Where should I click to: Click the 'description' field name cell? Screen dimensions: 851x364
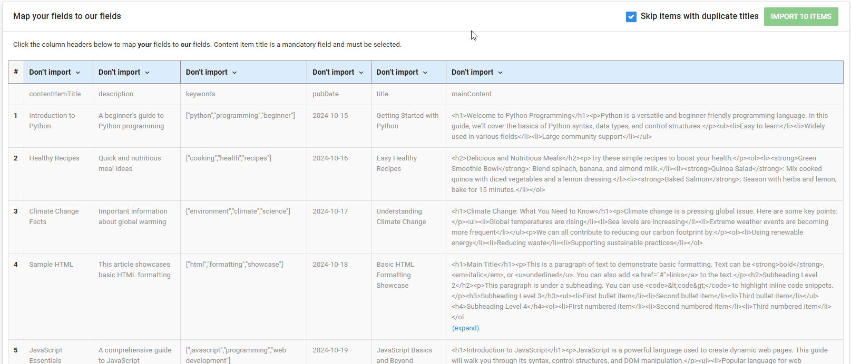click(x=136, y=94)
